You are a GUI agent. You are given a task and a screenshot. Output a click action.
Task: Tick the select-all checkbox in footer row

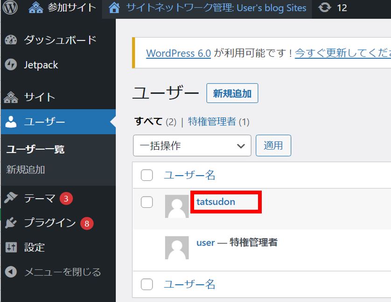[147, 284]
